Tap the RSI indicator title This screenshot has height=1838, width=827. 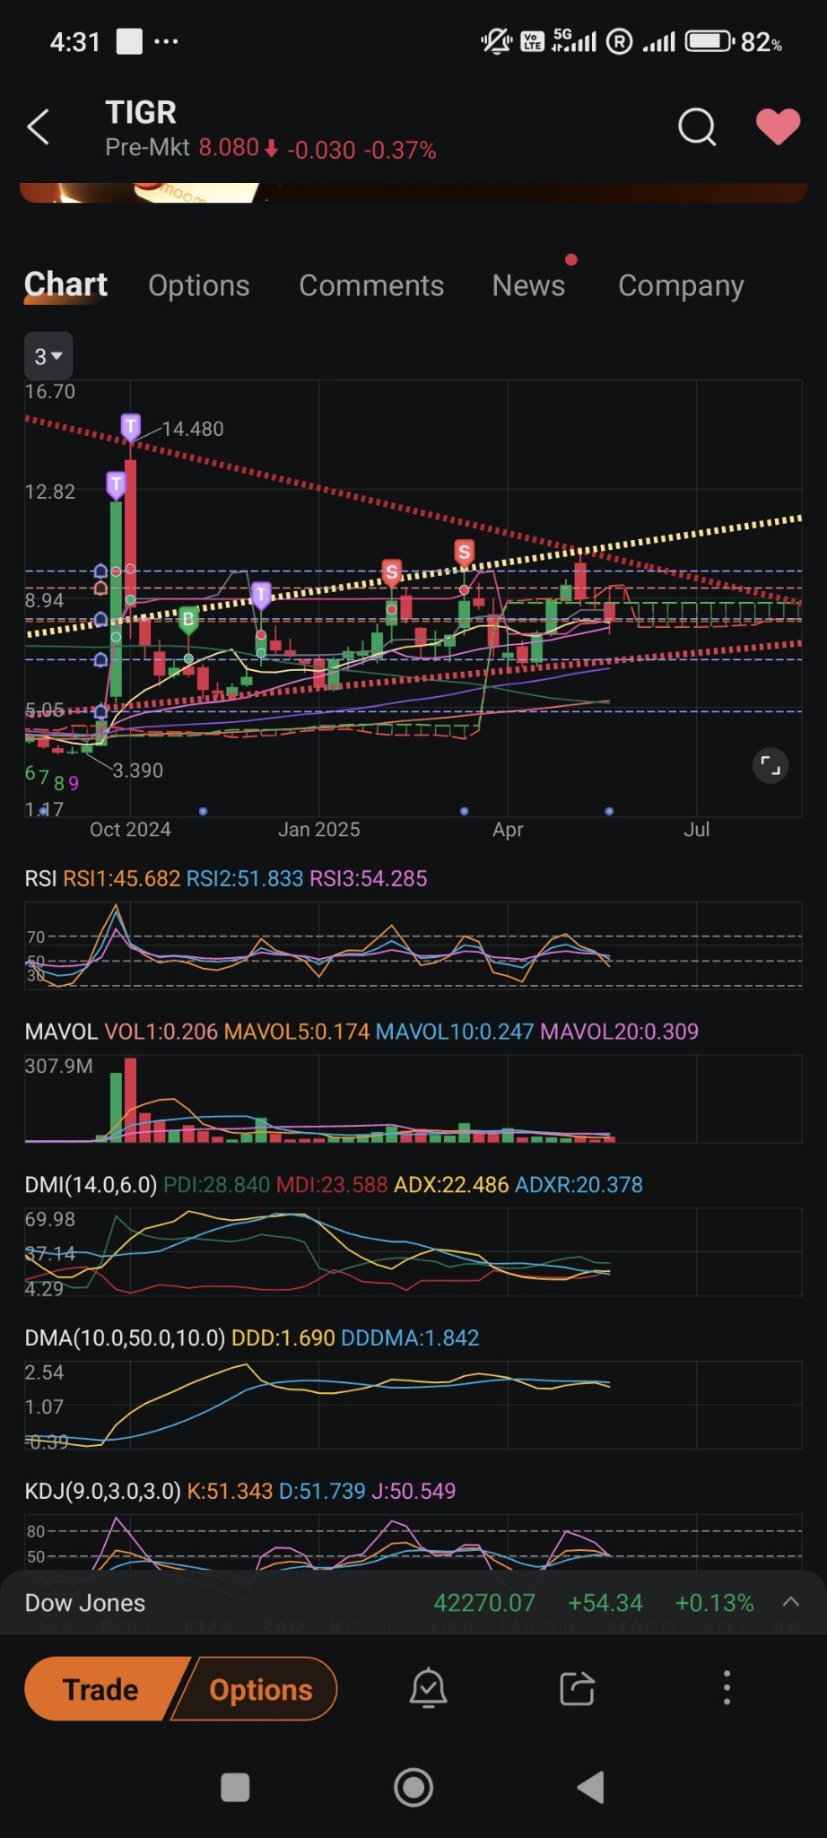[x=40, y=878]
